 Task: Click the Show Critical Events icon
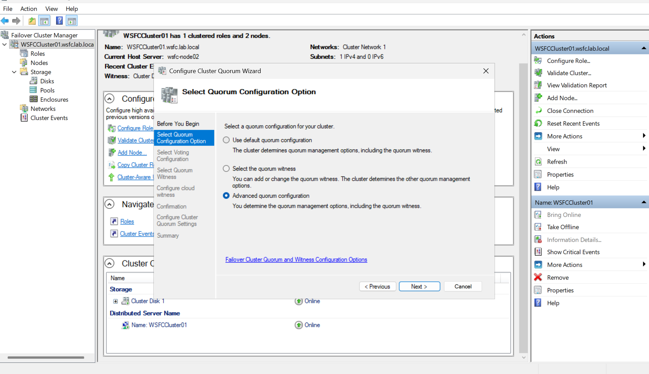[538, 252]
